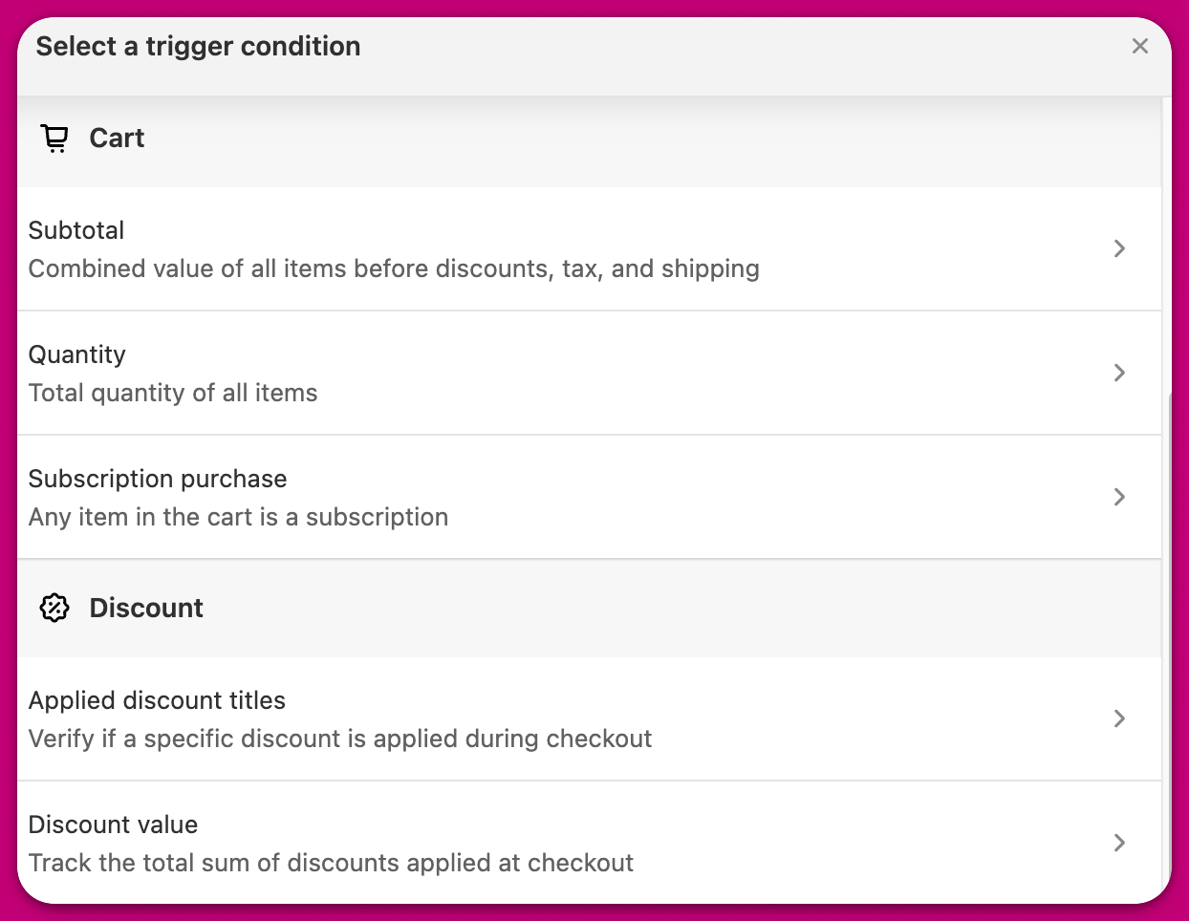Close the trigger condition dialog
This screenshot has height=921, width=1189.
(x=1139, y=46)
